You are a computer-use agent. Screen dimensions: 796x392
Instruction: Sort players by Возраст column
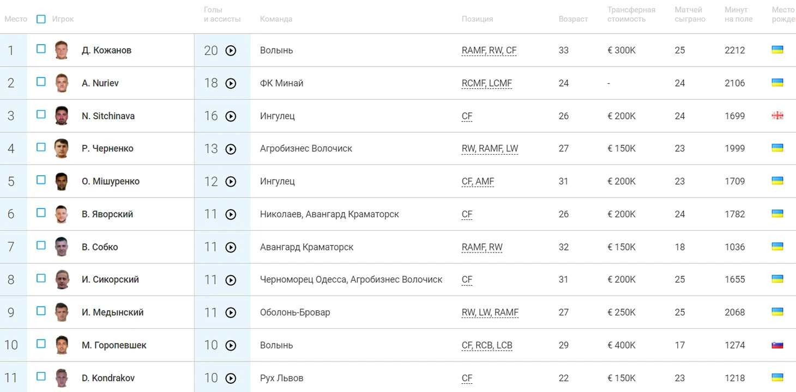(573, 19)
